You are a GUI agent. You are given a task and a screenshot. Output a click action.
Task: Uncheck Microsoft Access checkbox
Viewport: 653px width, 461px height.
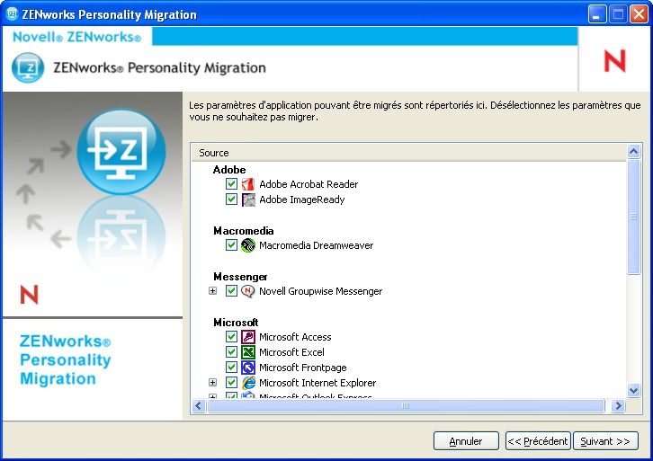point(231,337)
